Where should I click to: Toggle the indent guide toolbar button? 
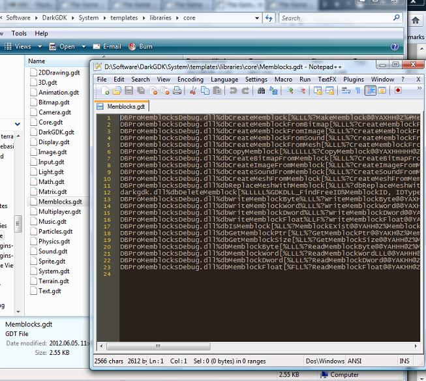coord(370,91)
